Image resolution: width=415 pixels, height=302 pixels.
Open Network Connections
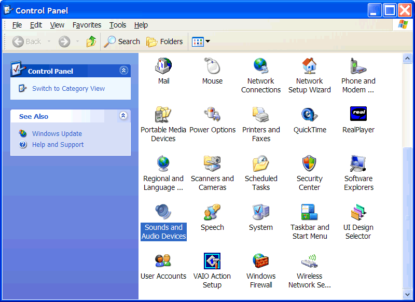coord(260,66)
